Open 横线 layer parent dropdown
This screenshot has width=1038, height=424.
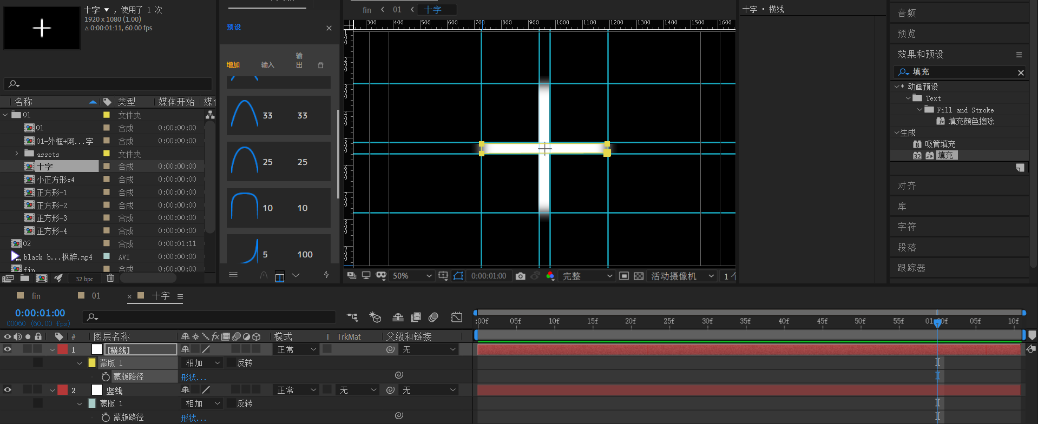pos(429,349)
